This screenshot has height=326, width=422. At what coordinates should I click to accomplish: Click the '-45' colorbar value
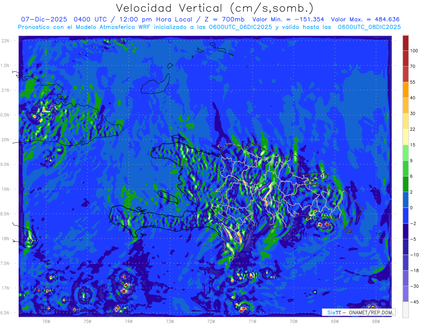(x=414, y=302)
